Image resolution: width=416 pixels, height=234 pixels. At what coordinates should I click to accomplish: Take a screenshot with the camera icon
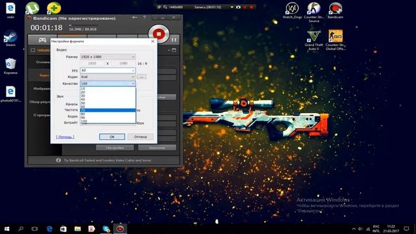click(239, 7)
